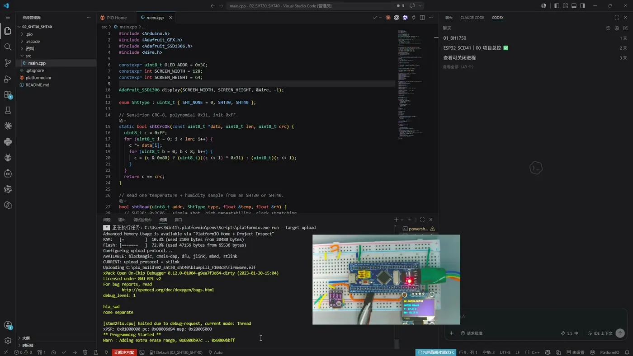Click the Claude Code starburst icon in editor toolbar

click(387, 18)
